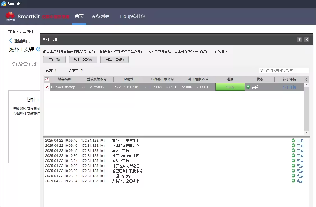The image size is (316, 207).
Task: Click the SmartKit app icon in title bar
Action: point(4,4)
